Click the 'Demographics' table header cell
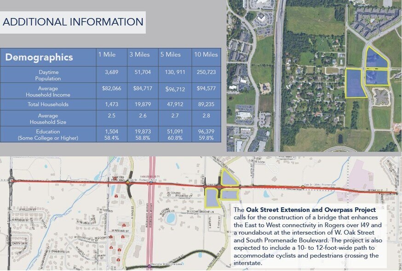Viewport: 402px width, 271px height. 48,57
